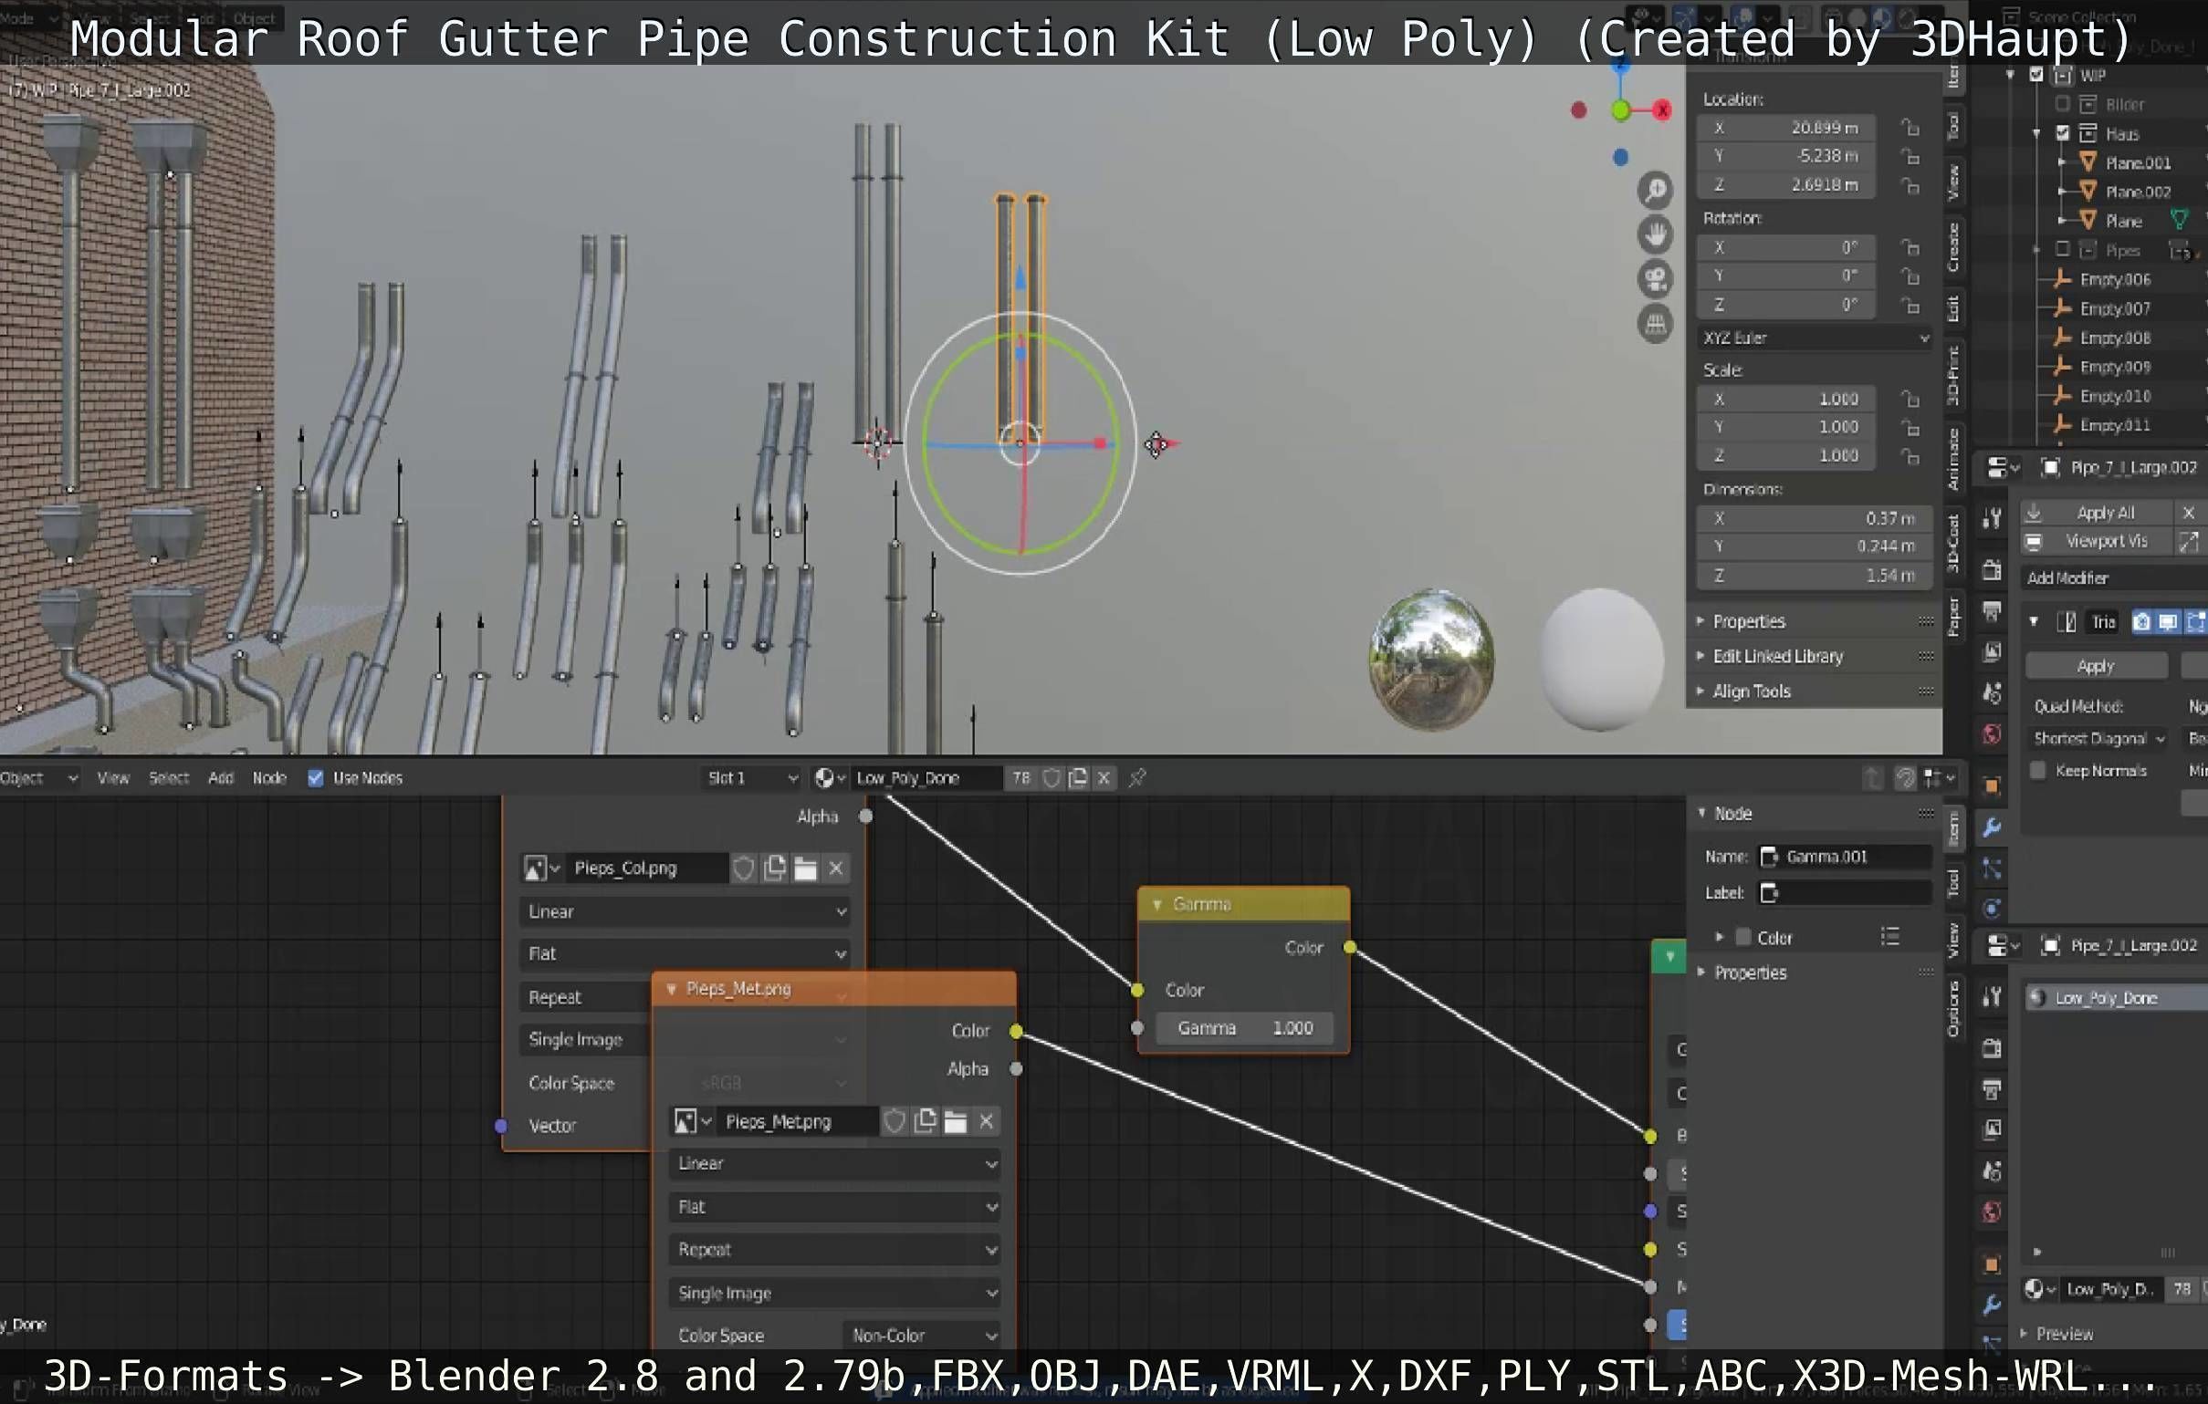The image size is (2208, 1404).
Task: Lock Location X with its padlock icon
Action: 1910,128
